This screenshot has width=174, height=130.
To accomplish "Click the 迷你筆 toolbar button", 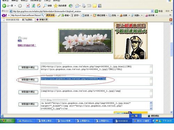I will tap(150, 15).
